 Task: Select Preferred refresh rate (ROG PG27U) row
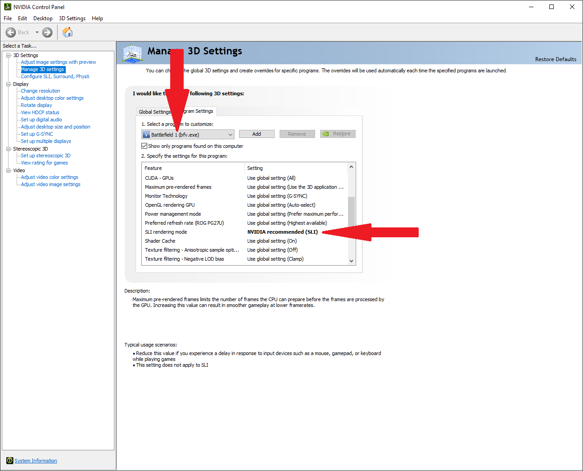[244, 223]
